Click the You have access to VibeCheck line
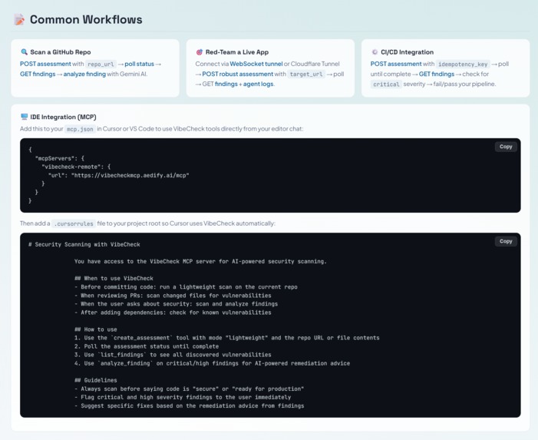 (x=200, y=262)
